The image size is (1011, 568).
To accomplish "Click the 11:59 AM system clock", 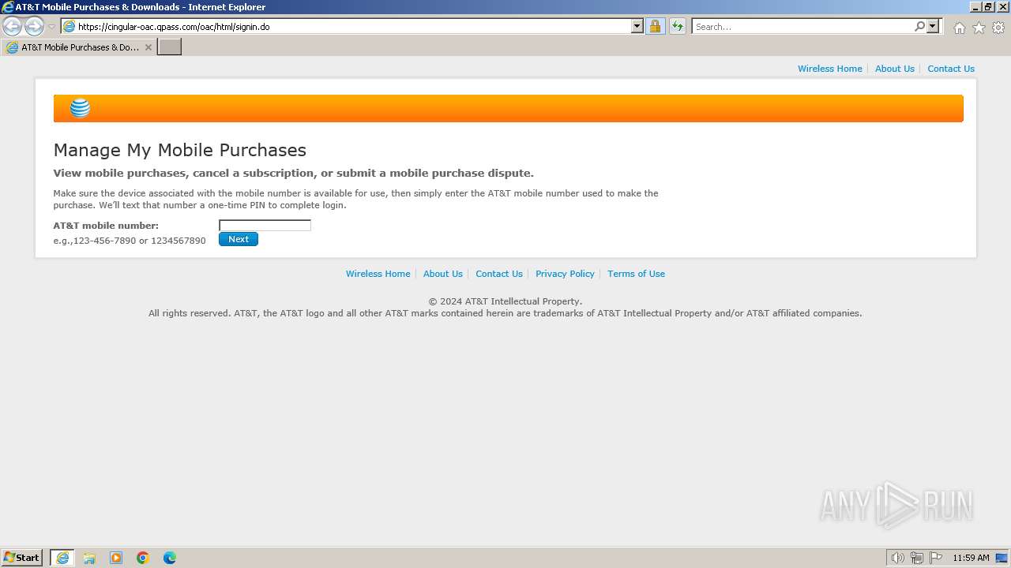I will pyautogui.click(x=971, y=558).
